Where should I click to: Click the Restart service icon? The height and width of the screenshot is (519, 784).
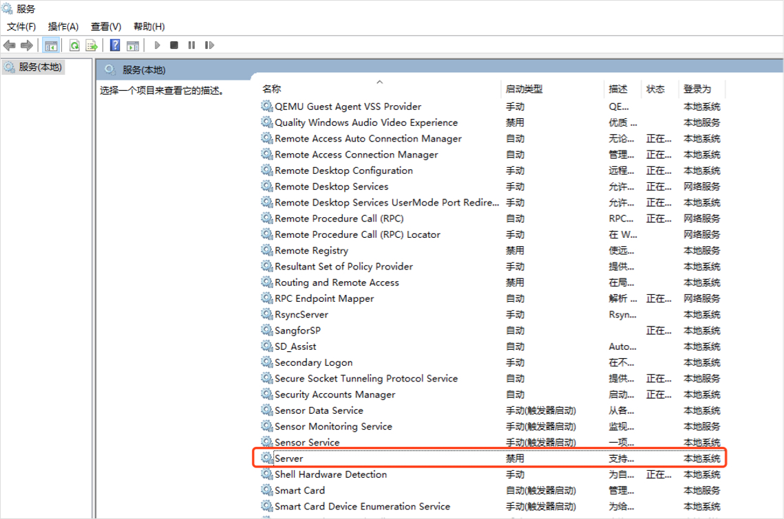(x=209, y=45)
